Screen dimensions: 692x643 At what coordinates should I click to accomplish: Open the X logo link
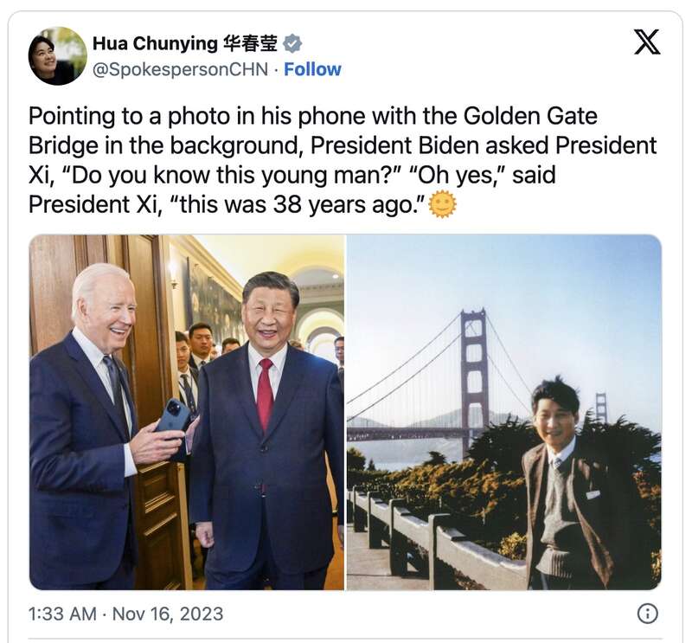coord(647,42)
